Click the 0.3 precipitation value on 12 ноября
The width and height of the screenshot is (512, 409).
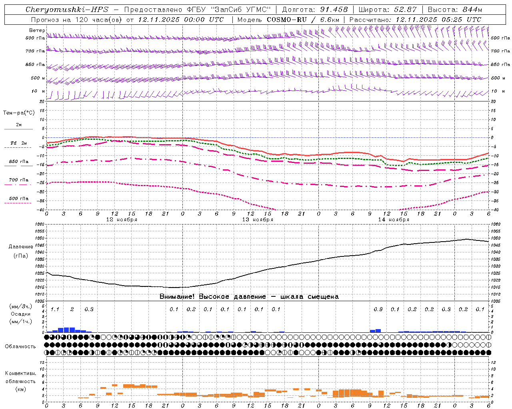tap(89, 310)
